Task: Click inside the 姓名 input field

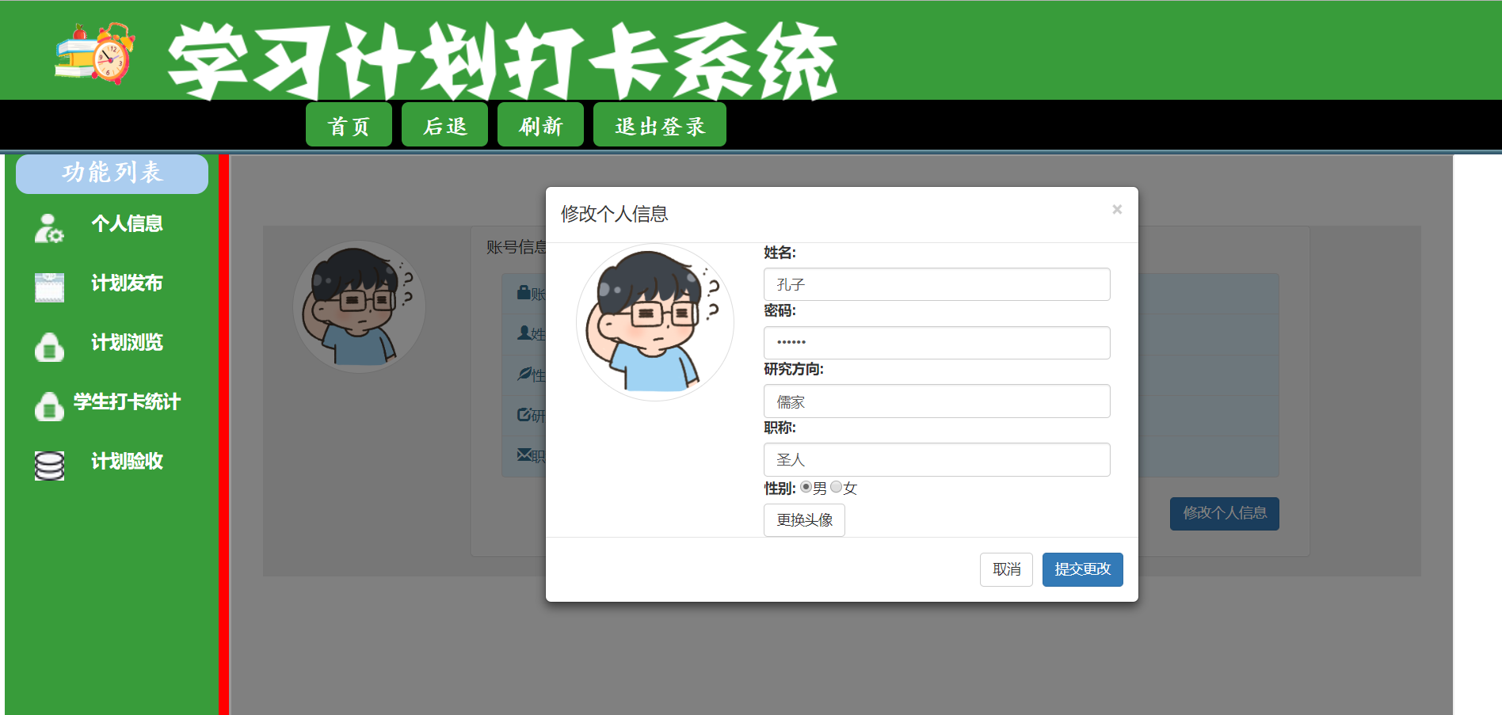Action: 936,284
